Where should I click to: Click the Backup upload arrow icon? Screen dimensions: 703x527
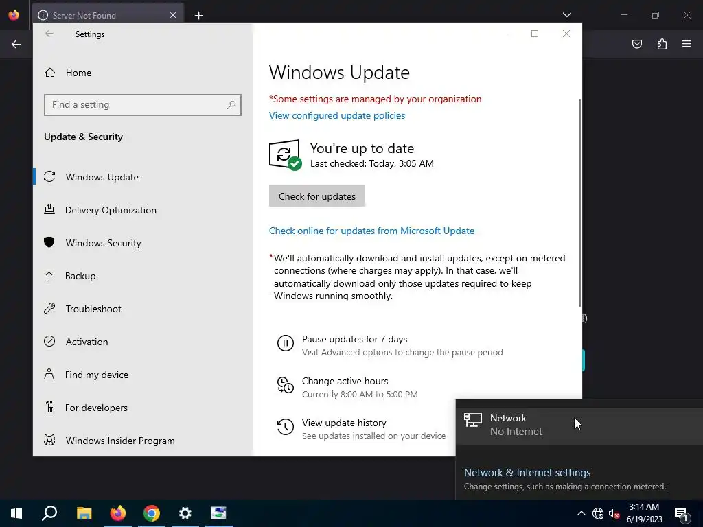pos(49,275)
